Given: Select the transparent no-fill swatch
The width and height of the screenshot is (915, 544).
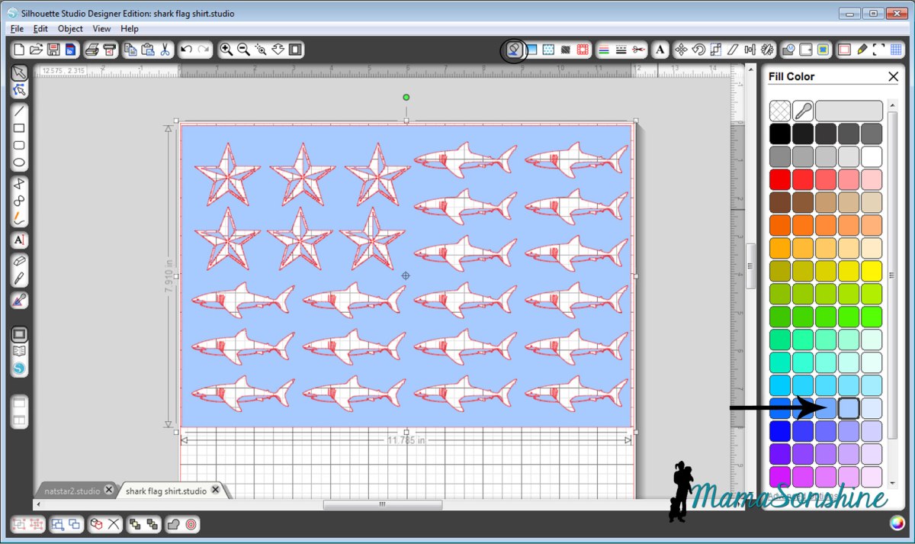Looking at the screenshot, I should click(779, 111).
